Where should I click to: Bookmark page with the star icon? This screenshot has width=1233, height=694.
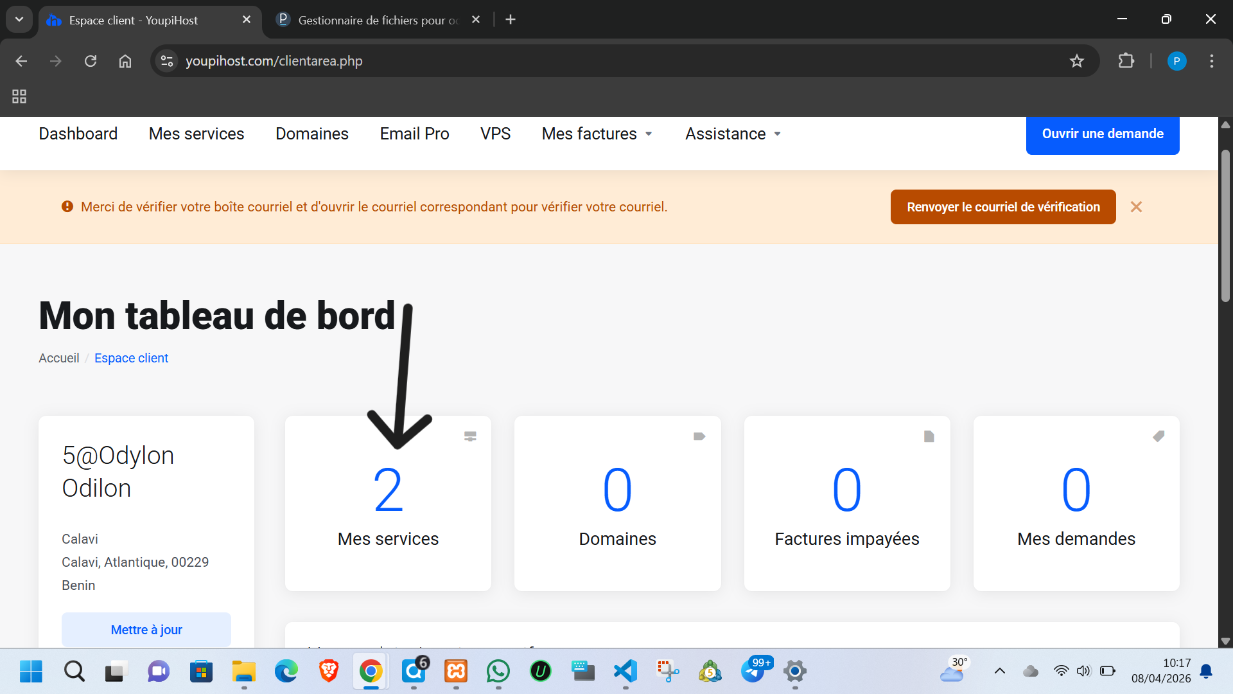click(1076, 61)
